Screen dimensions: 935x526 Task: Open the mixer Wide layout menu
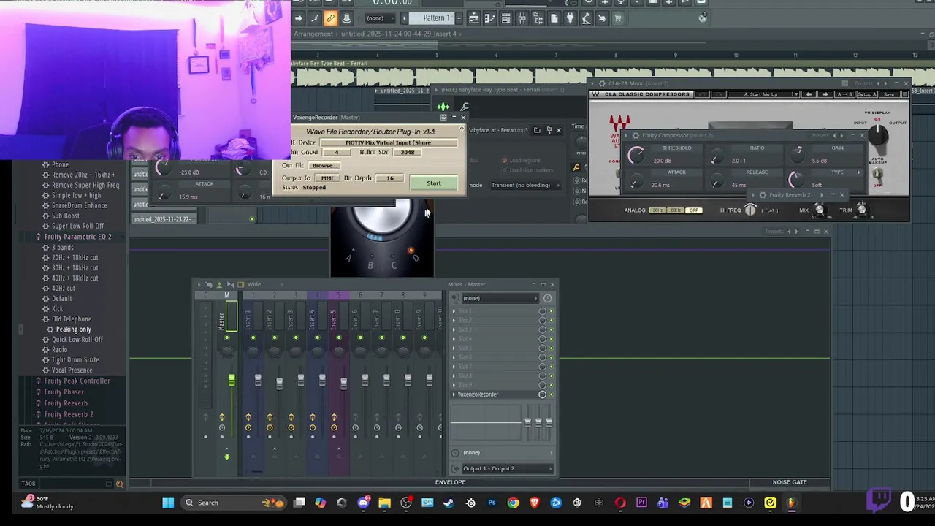coord(254,284)
